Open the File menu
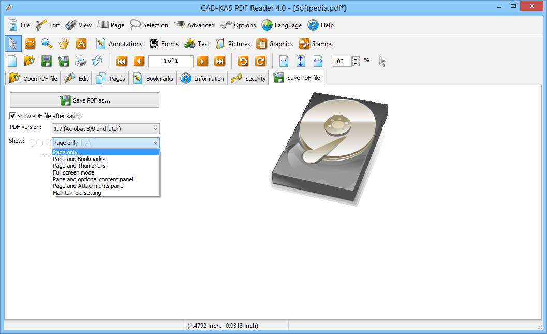Screen dimensions: 547x334 (x=20, y=25)
